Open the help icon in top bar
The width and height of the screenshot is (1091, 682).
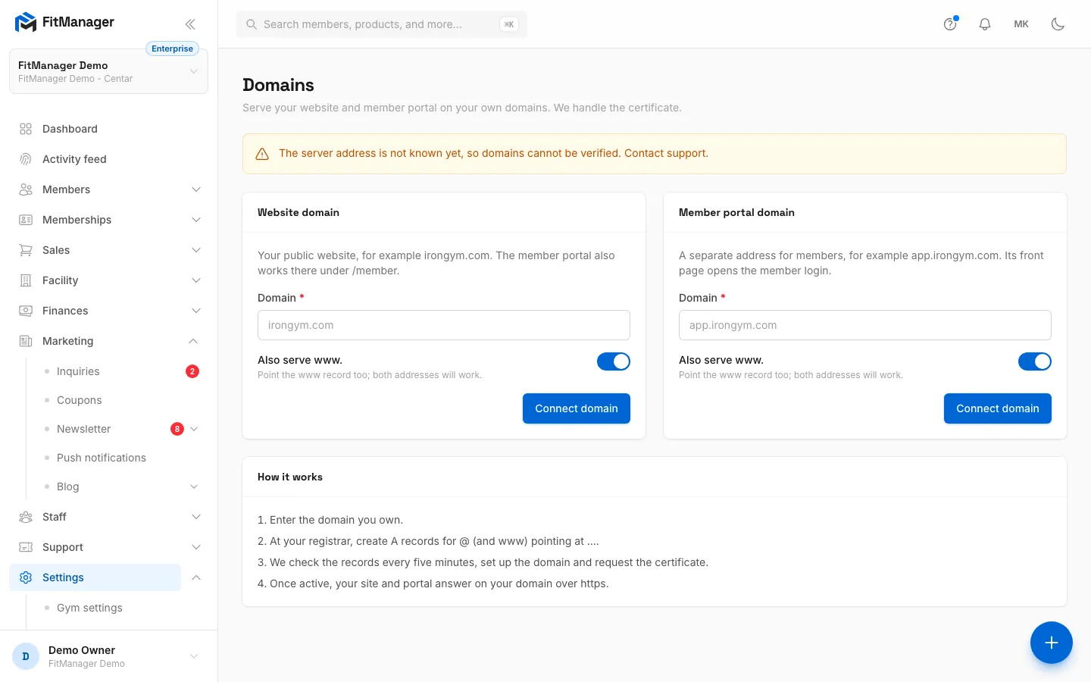pos(950,24)
